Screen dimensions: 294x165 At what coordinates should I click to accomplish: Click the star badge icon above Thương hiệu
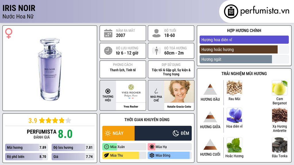tap(108, 91)
